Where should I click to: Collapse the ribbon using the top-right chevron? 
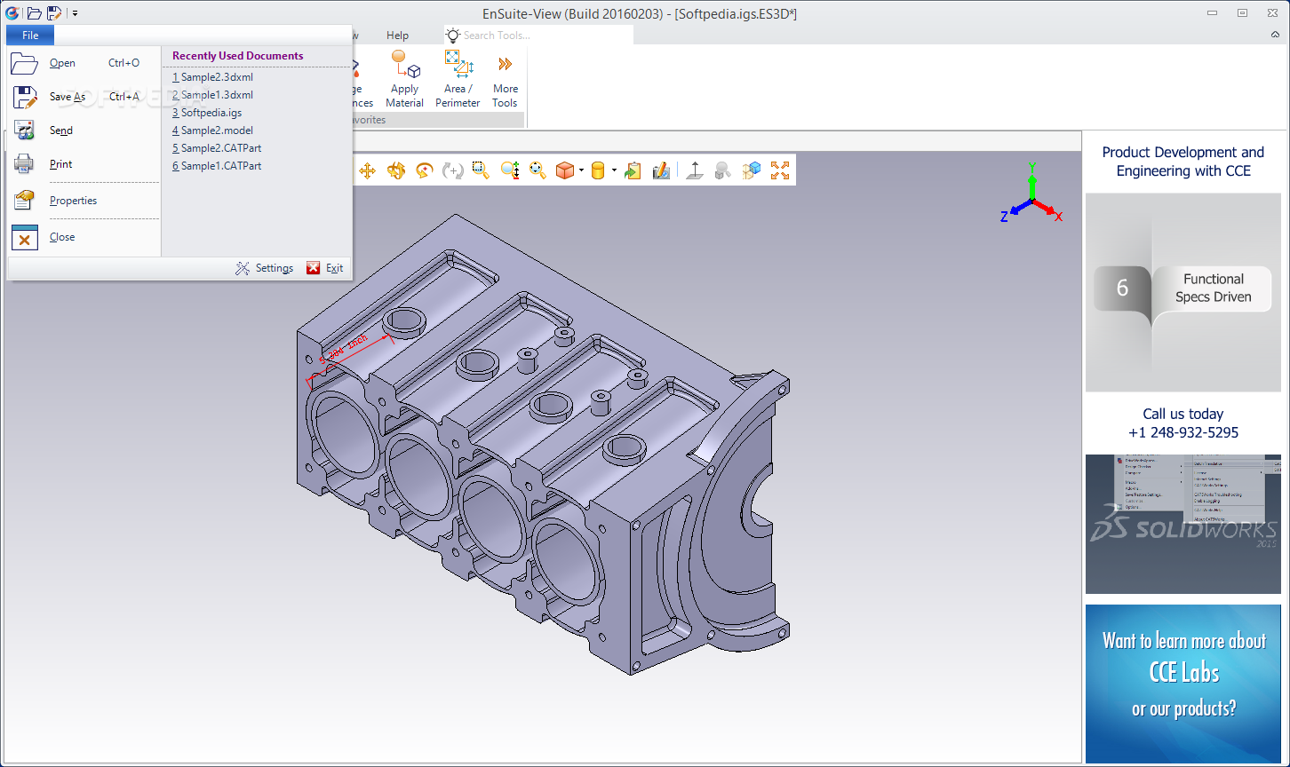click(x=1276, y=36)
